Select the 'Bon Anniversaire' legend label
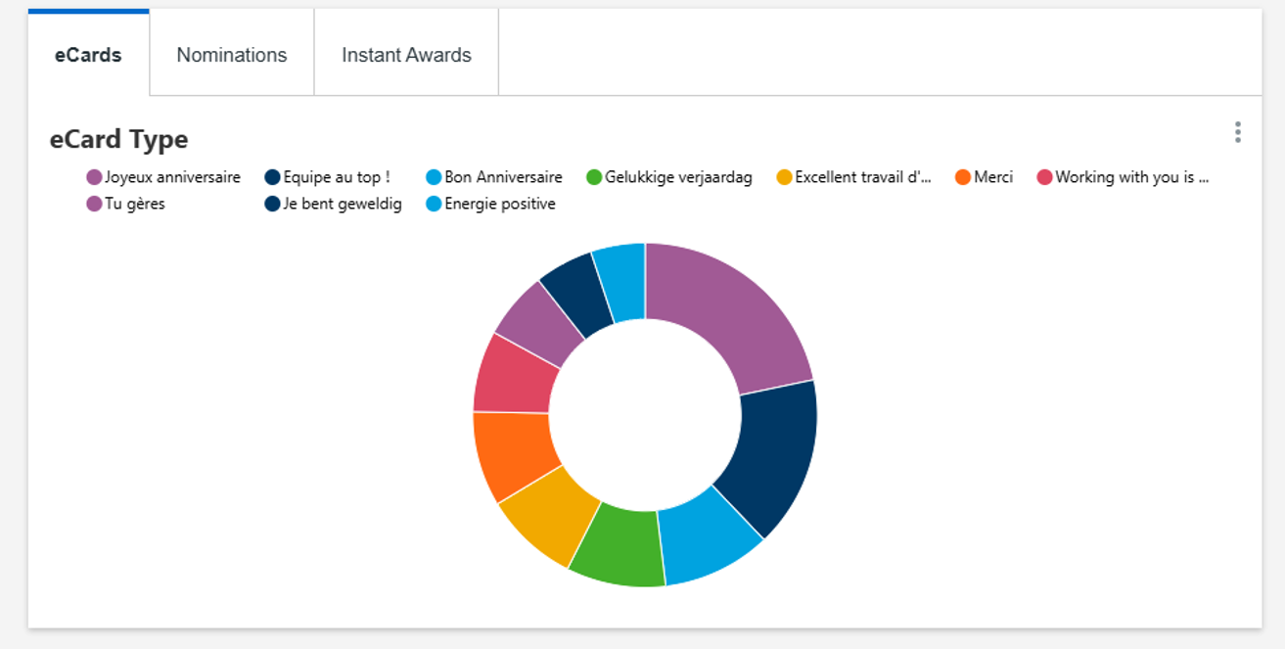 point(503,177)
